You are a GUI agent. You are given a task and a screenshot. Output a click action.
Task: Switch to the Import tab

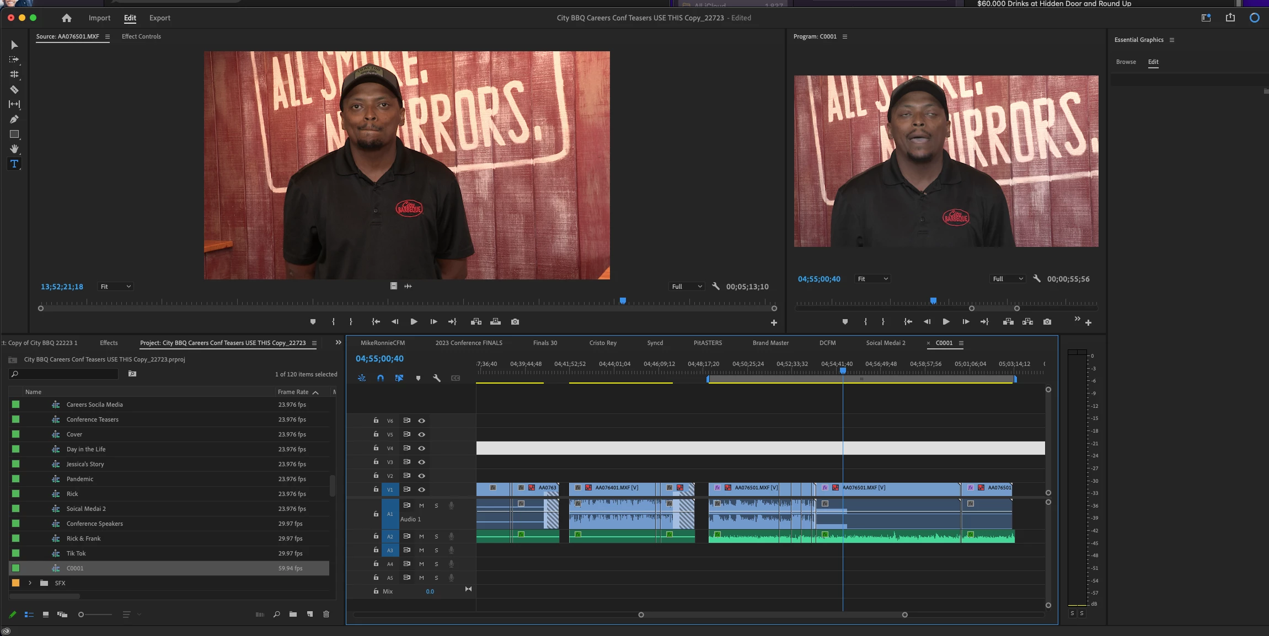coord(99,18)
